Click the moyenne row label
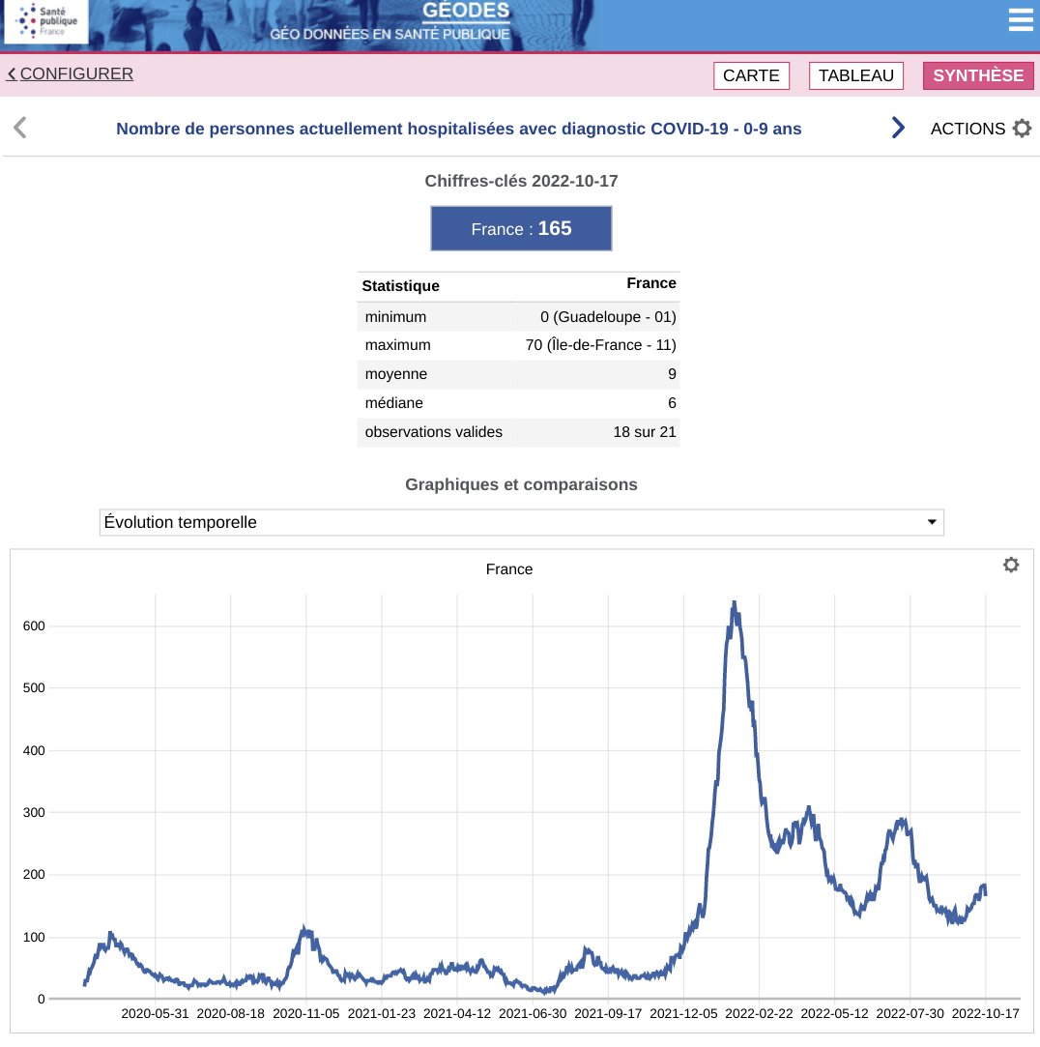1040x1047 pixels. point(396,374)
